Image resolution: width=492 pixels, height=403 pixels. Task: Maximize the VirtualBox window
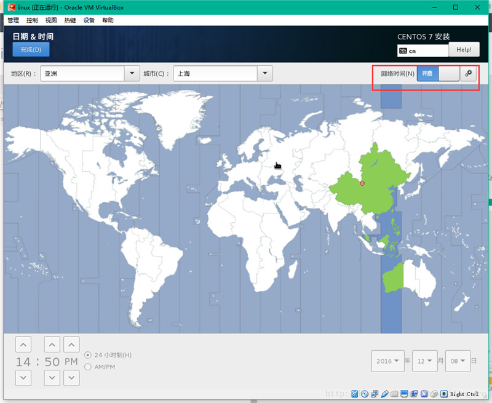point(456,7)
